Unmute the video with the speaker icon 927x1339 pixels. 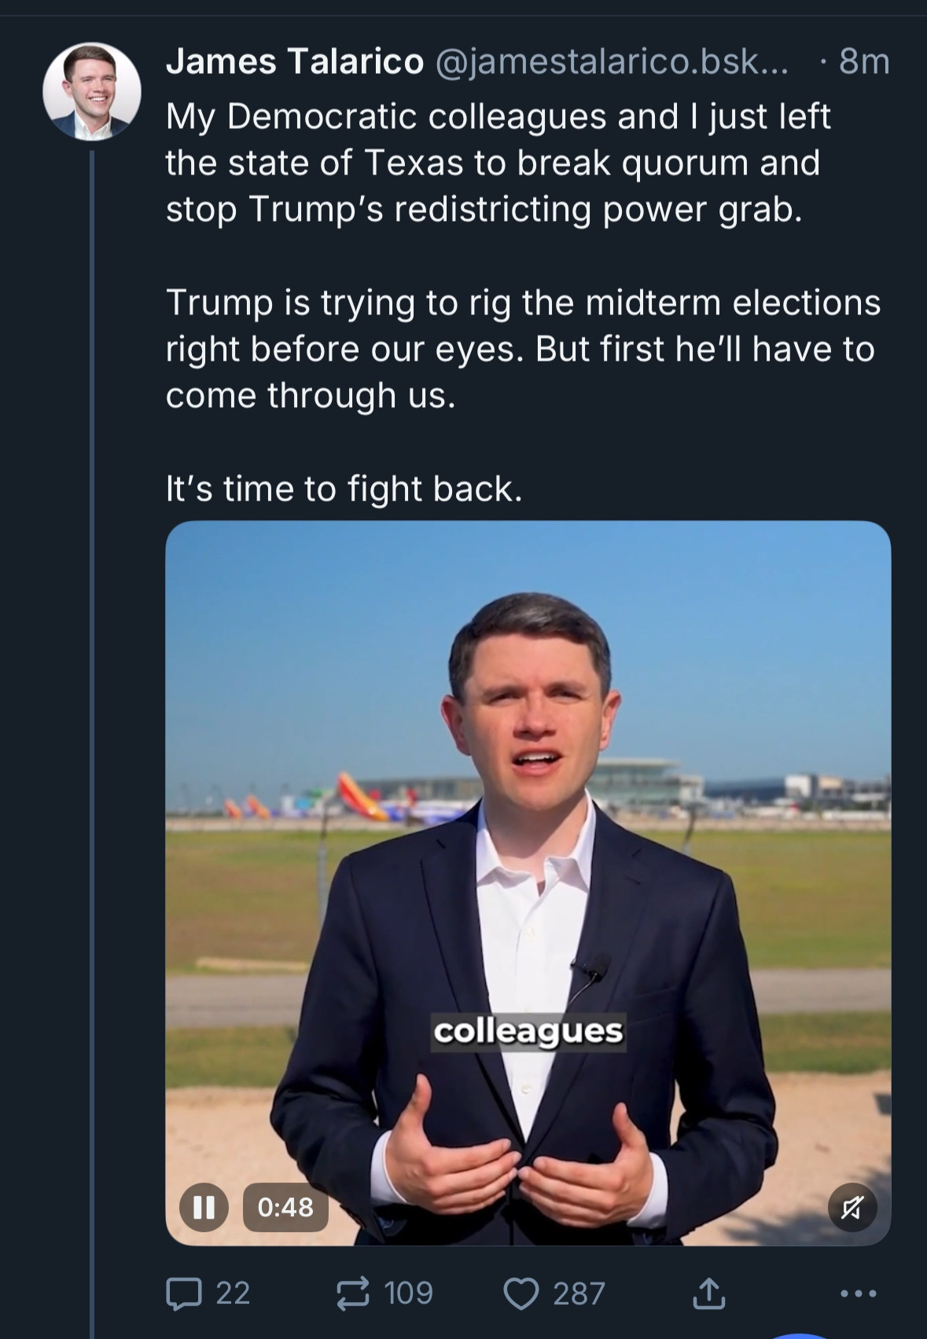[x=852, y=1206]
